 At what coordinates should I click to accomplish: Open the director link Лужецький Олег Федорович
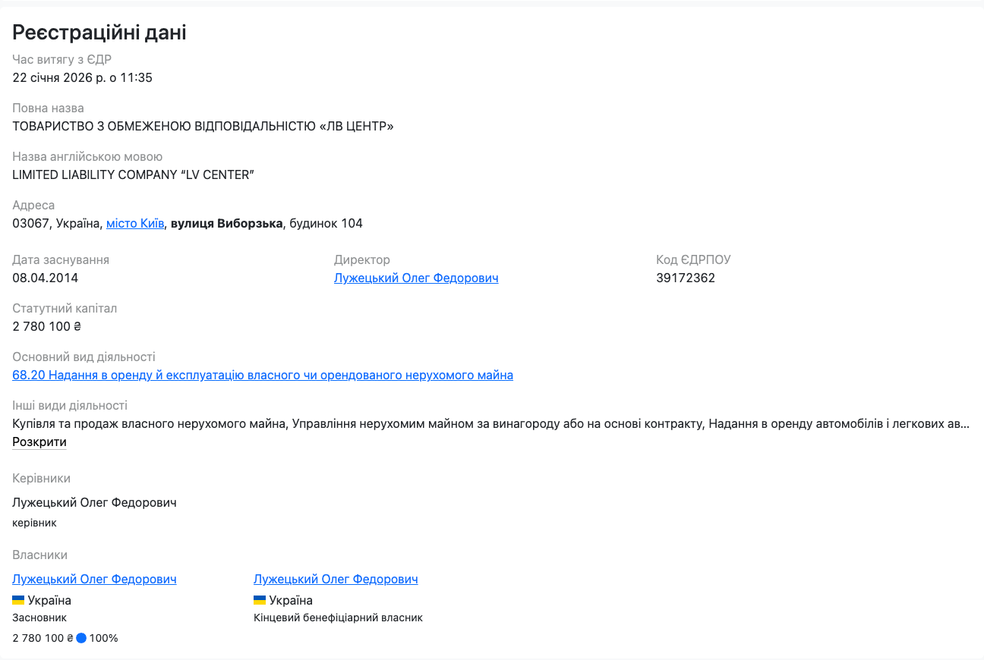pos(416,278)
